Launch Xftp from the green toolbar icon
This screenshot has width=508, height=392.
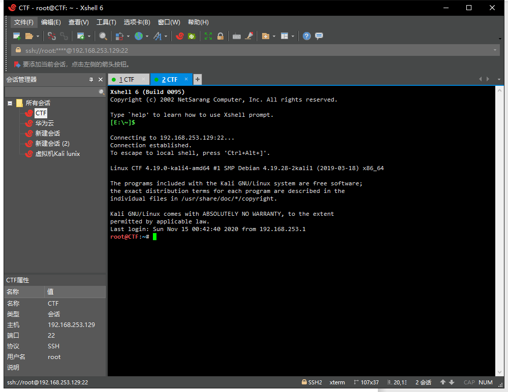coord(192,36)
